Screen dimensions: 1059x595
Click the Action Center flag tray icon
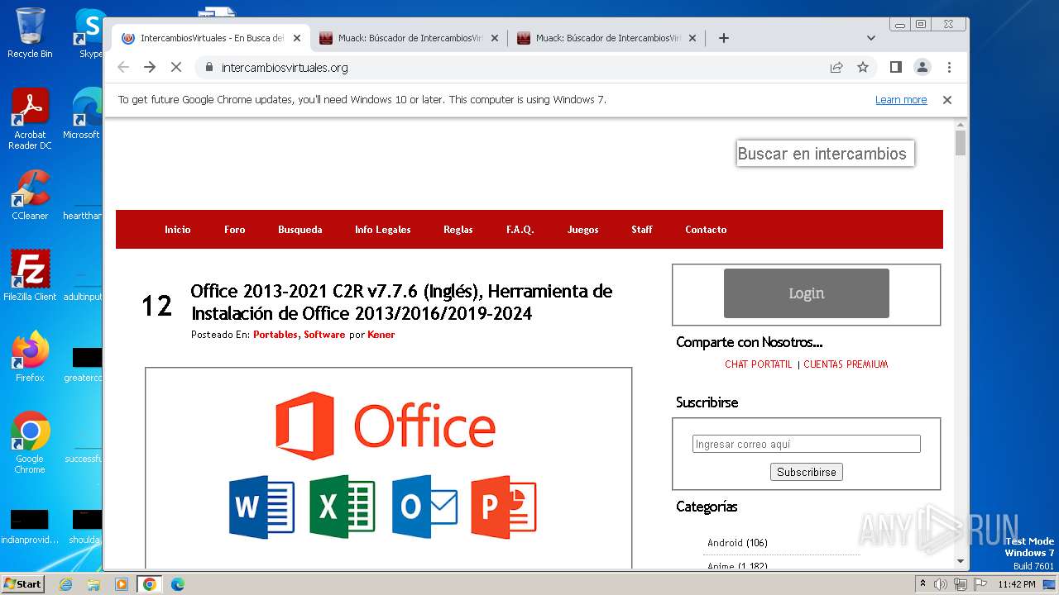pos(979,584)
